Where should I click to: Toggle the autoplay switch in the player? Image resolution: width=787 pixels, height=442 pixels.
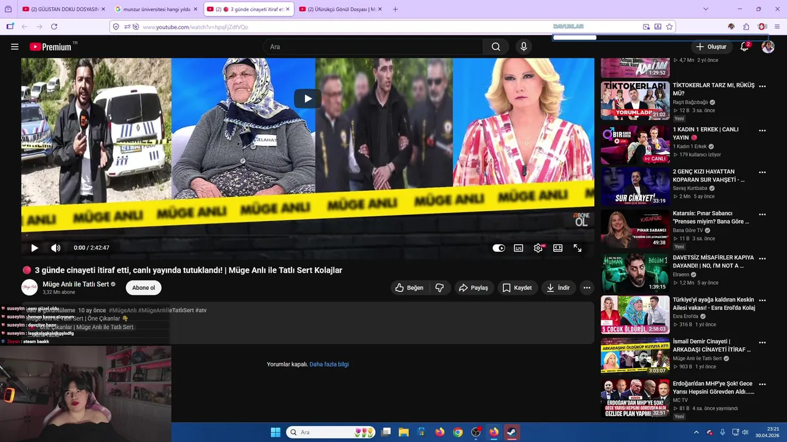pos(499,248)
